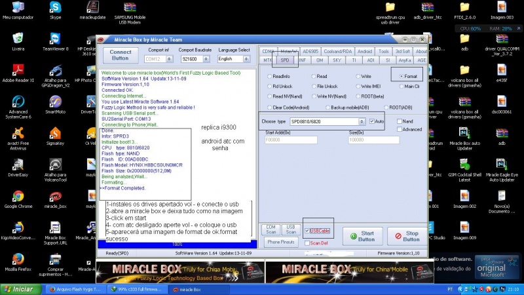Switch to the Coolsand/RDA tab
The width and height of the screenshot is (524, 295).
(337, 51)
